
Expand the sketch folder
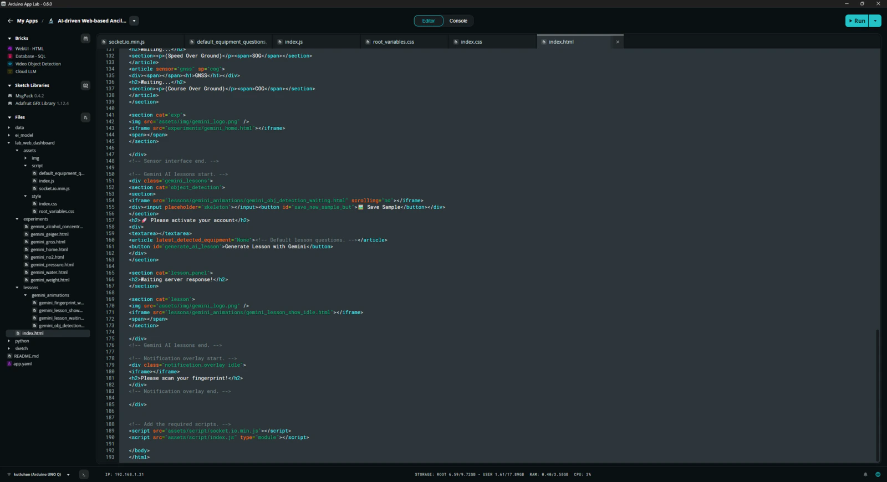(9, 348)
